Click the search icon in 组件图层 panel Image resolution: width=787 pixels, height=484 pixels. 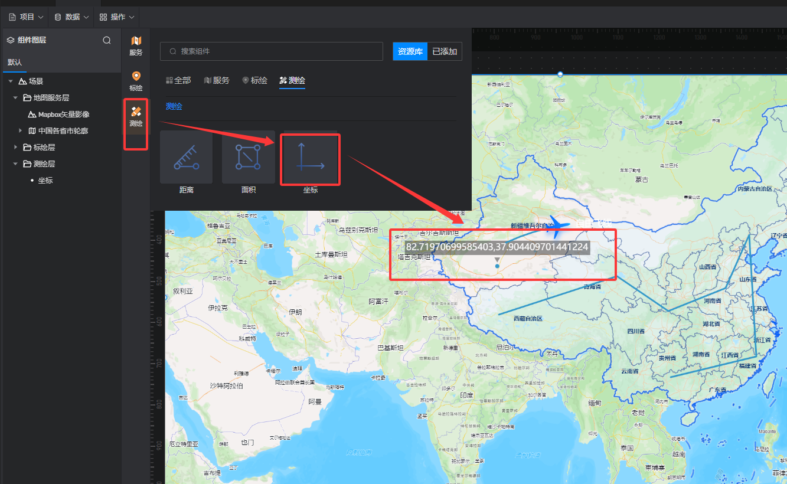tap(107, 40)
